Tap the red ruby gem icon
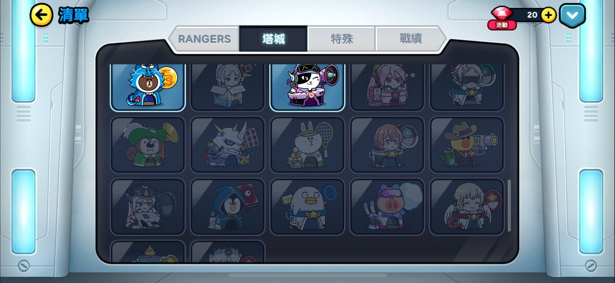The width and height of the screenshot is (615, 283). click(x=503, y=13)
